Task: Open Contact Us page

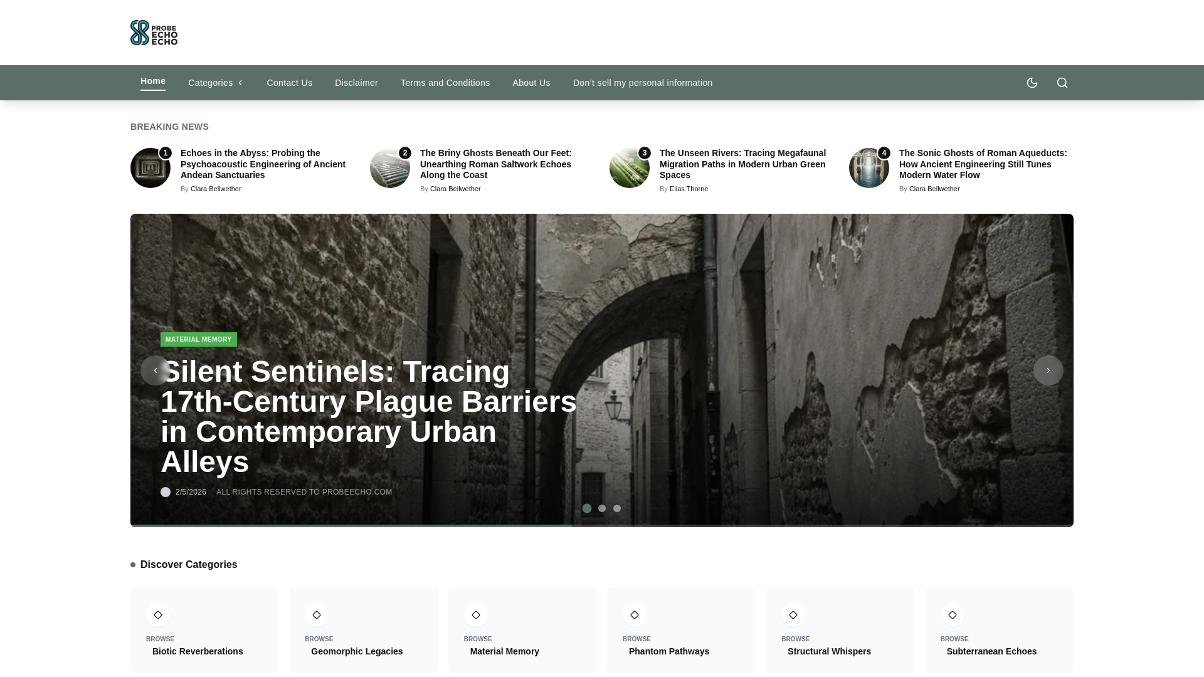Action: pos(289,83)
